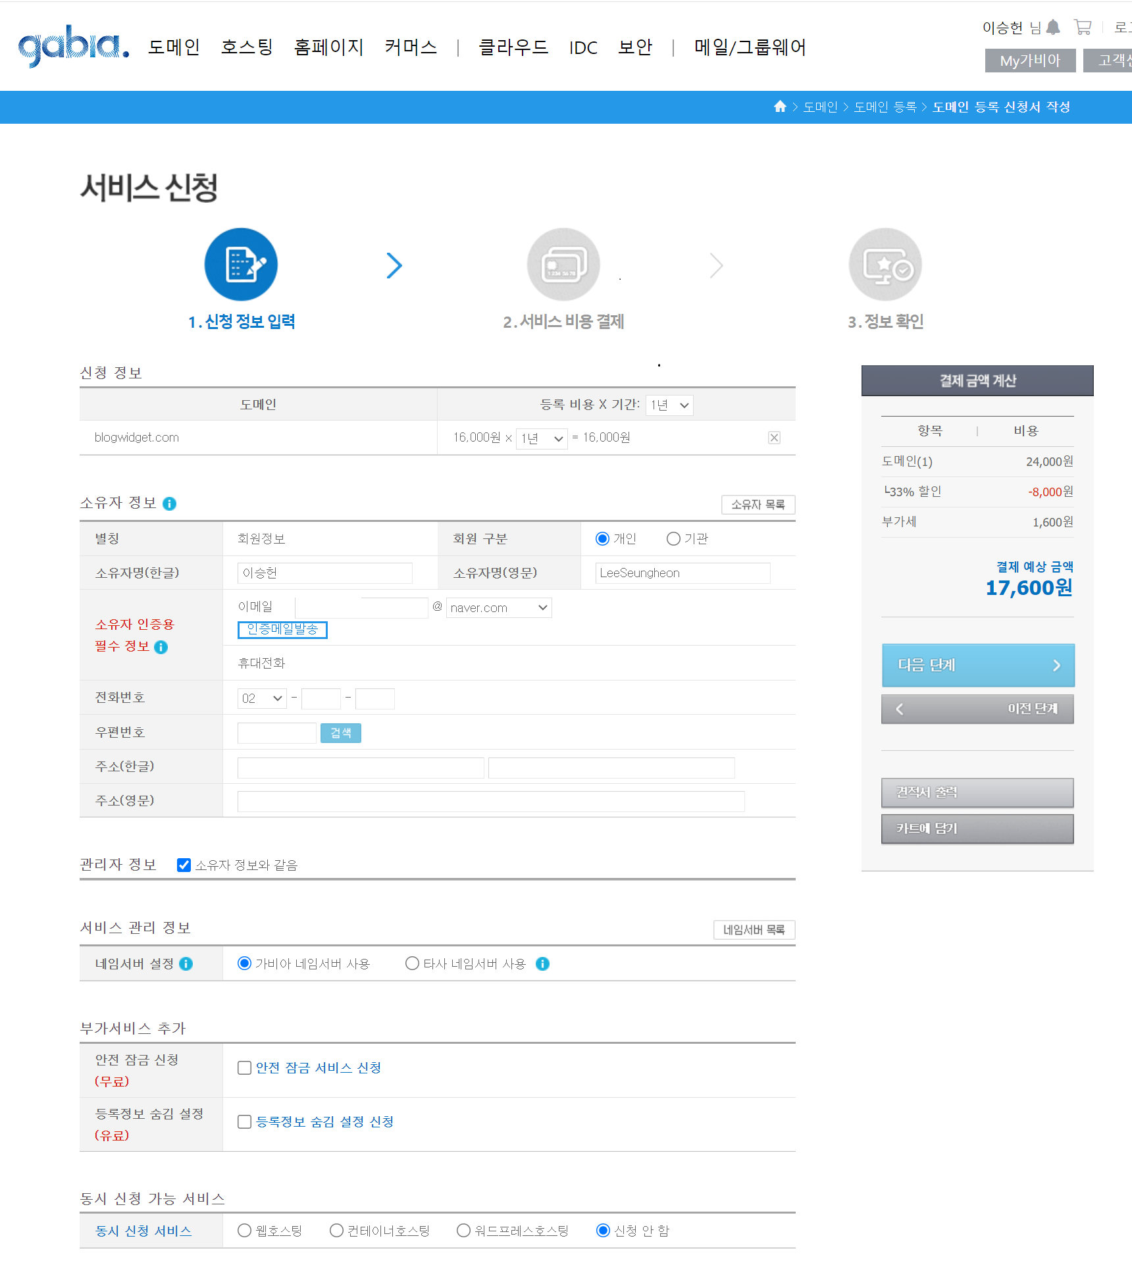Click the gabia logo
1132x1284 pixels.
73,45
